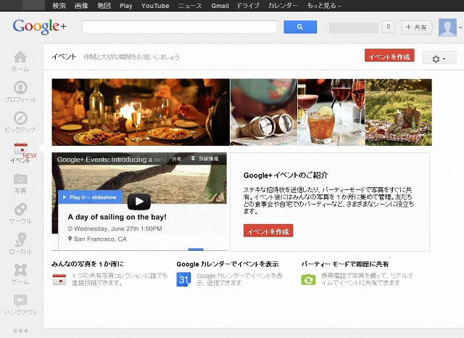The width and height of the screenshot is (464, 338).
Task: Open the user avatar profile picture
Action: click(447, 28)
